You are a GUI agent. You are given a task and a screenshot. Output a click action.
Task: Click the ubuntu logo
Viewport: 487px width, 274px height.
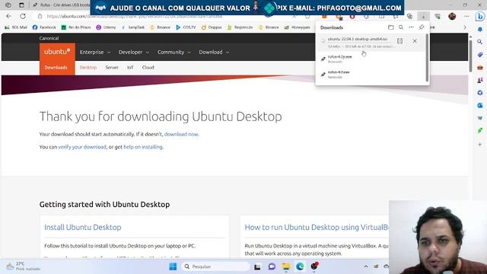[x=57, y=52]
